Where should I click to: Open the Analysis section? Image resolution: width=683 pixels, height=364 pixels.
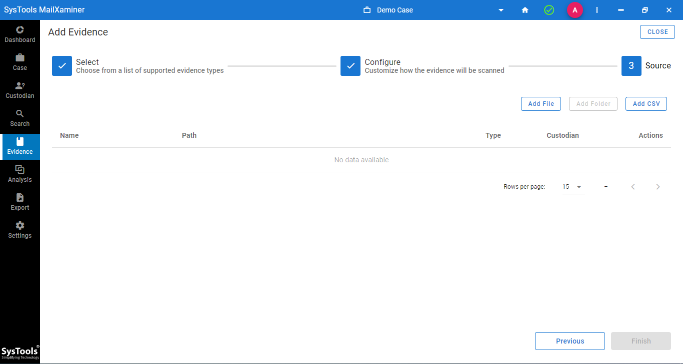tap(20, 174)
